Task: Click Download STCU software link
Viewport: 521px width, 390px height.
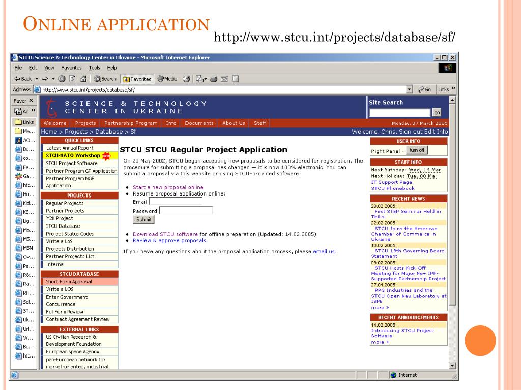Action: [165, 234]
